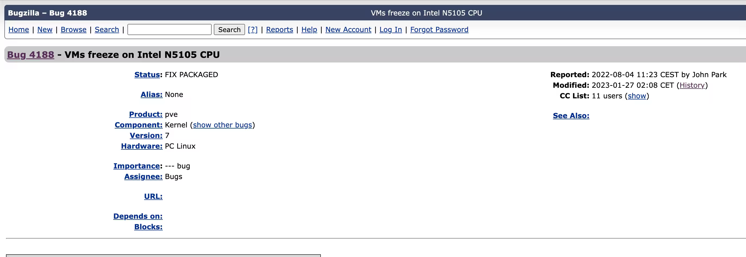Viewport: 746px width, 257px height.
Task: Open the Browse link in header
Action: [74, 30]
